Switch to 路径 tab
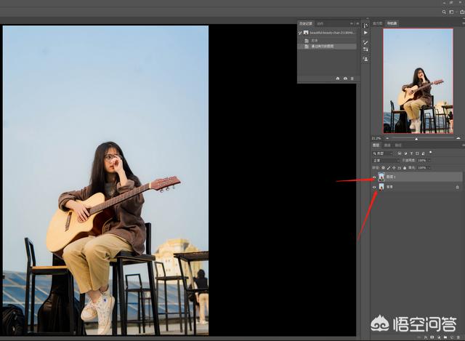The width and height of the screenshot is (465, 341). coord(398,145)
